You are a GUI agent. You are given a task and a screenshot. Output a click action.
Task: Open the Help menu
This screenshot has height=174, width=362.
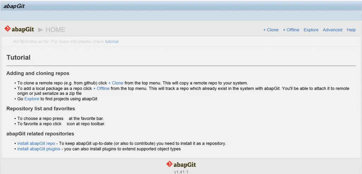[351, 30]
